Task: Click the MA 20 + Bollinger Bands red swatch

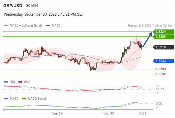Action: pos(6,26)
